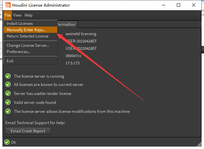Click green check beside All licenses known
204x149 pixels.
click(x=8, y=85)
